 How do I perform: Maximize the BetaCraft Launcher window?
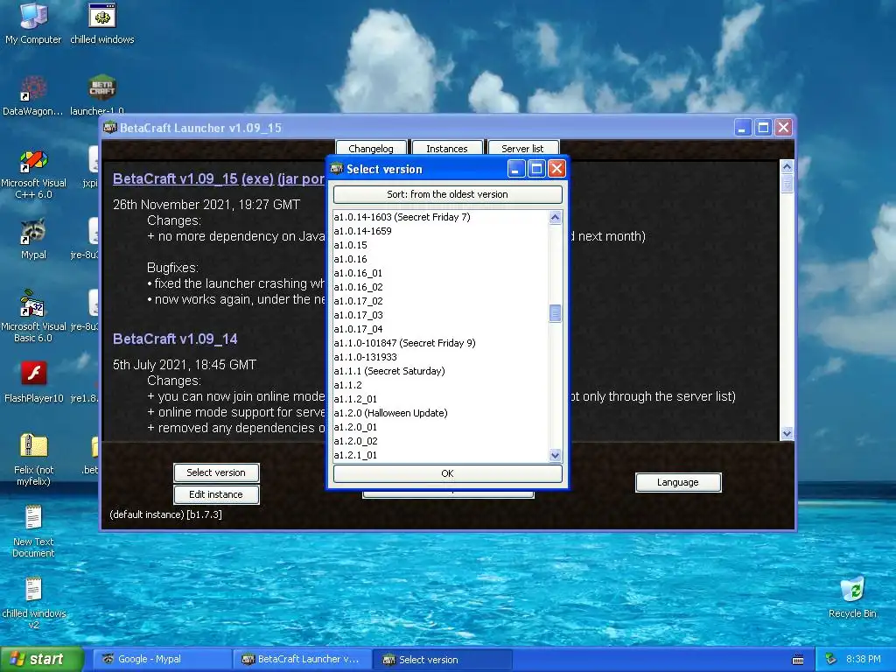click(763, 128)
